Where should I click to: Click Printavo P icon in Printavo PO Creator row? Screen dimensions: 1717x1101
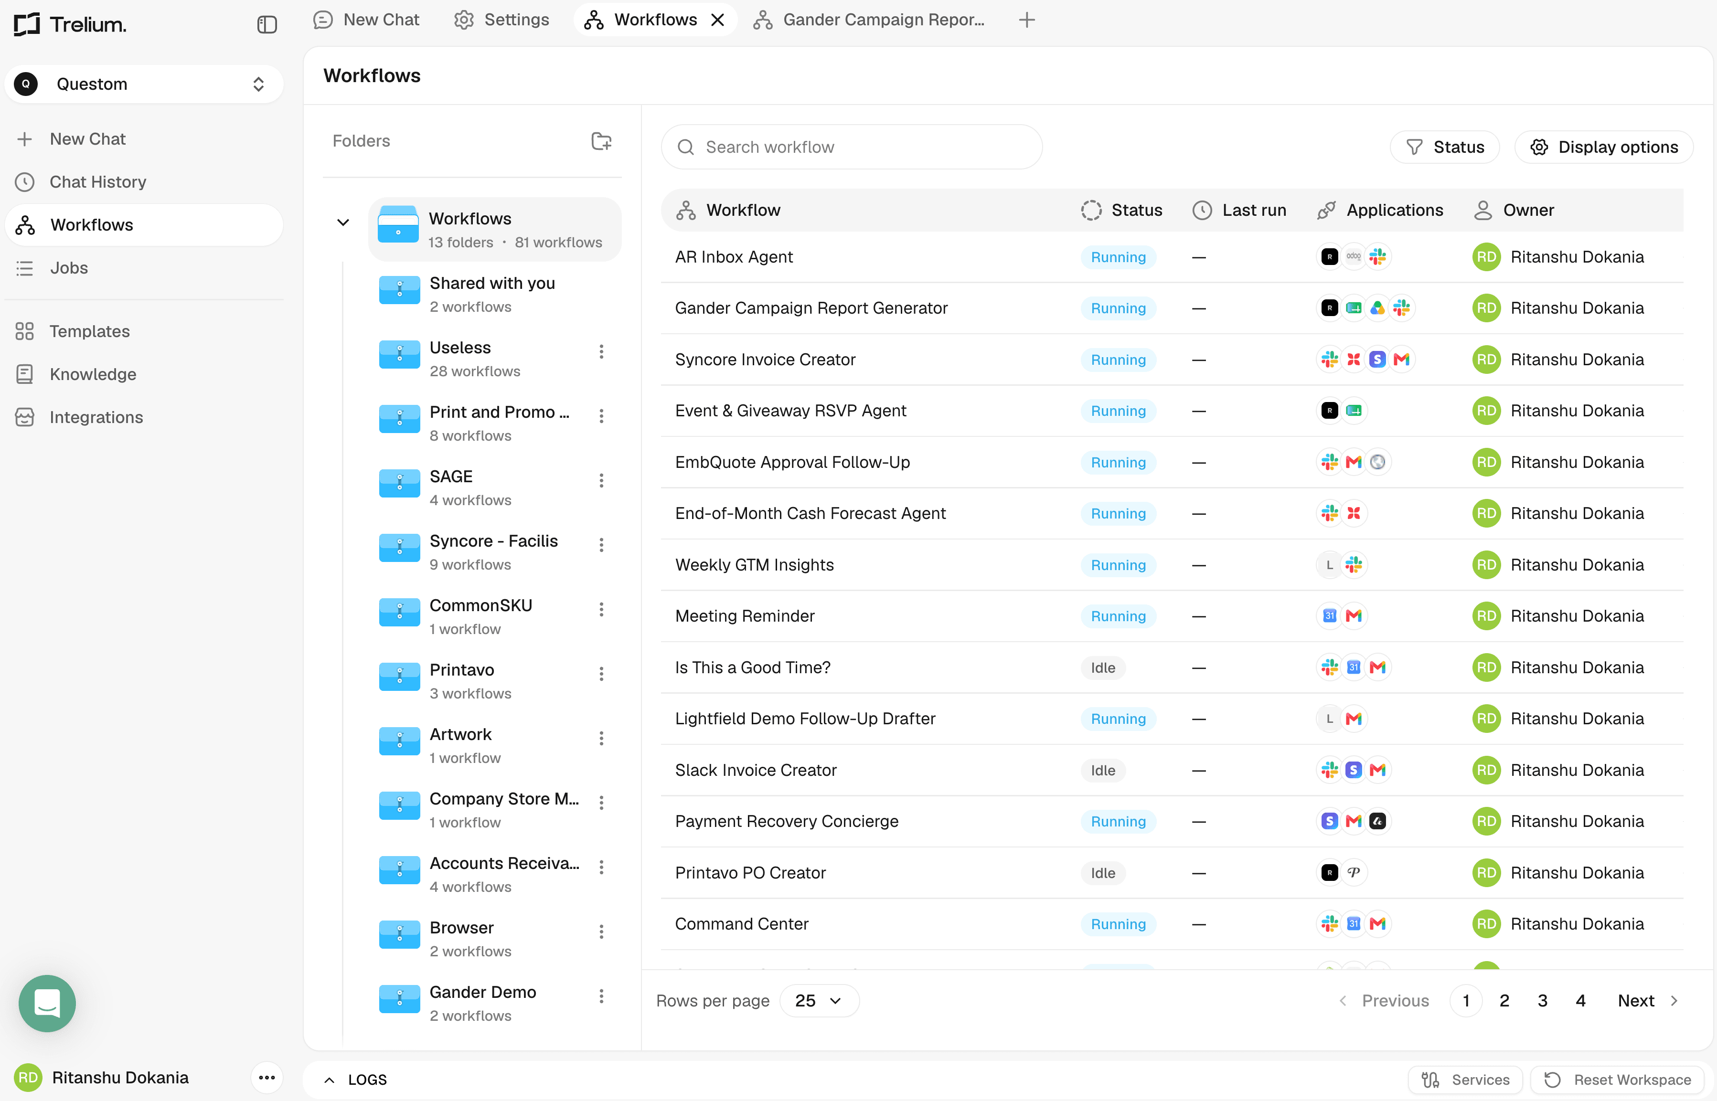pyautogui.click(x=1354, y=872)
